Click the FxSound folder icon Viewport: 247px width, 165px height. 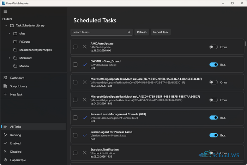click(x=15, y=42)
